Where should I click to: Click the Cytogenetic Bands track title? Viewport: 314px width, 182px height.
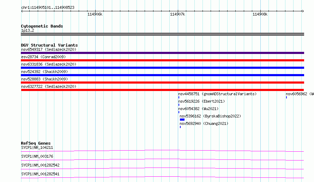42,26
